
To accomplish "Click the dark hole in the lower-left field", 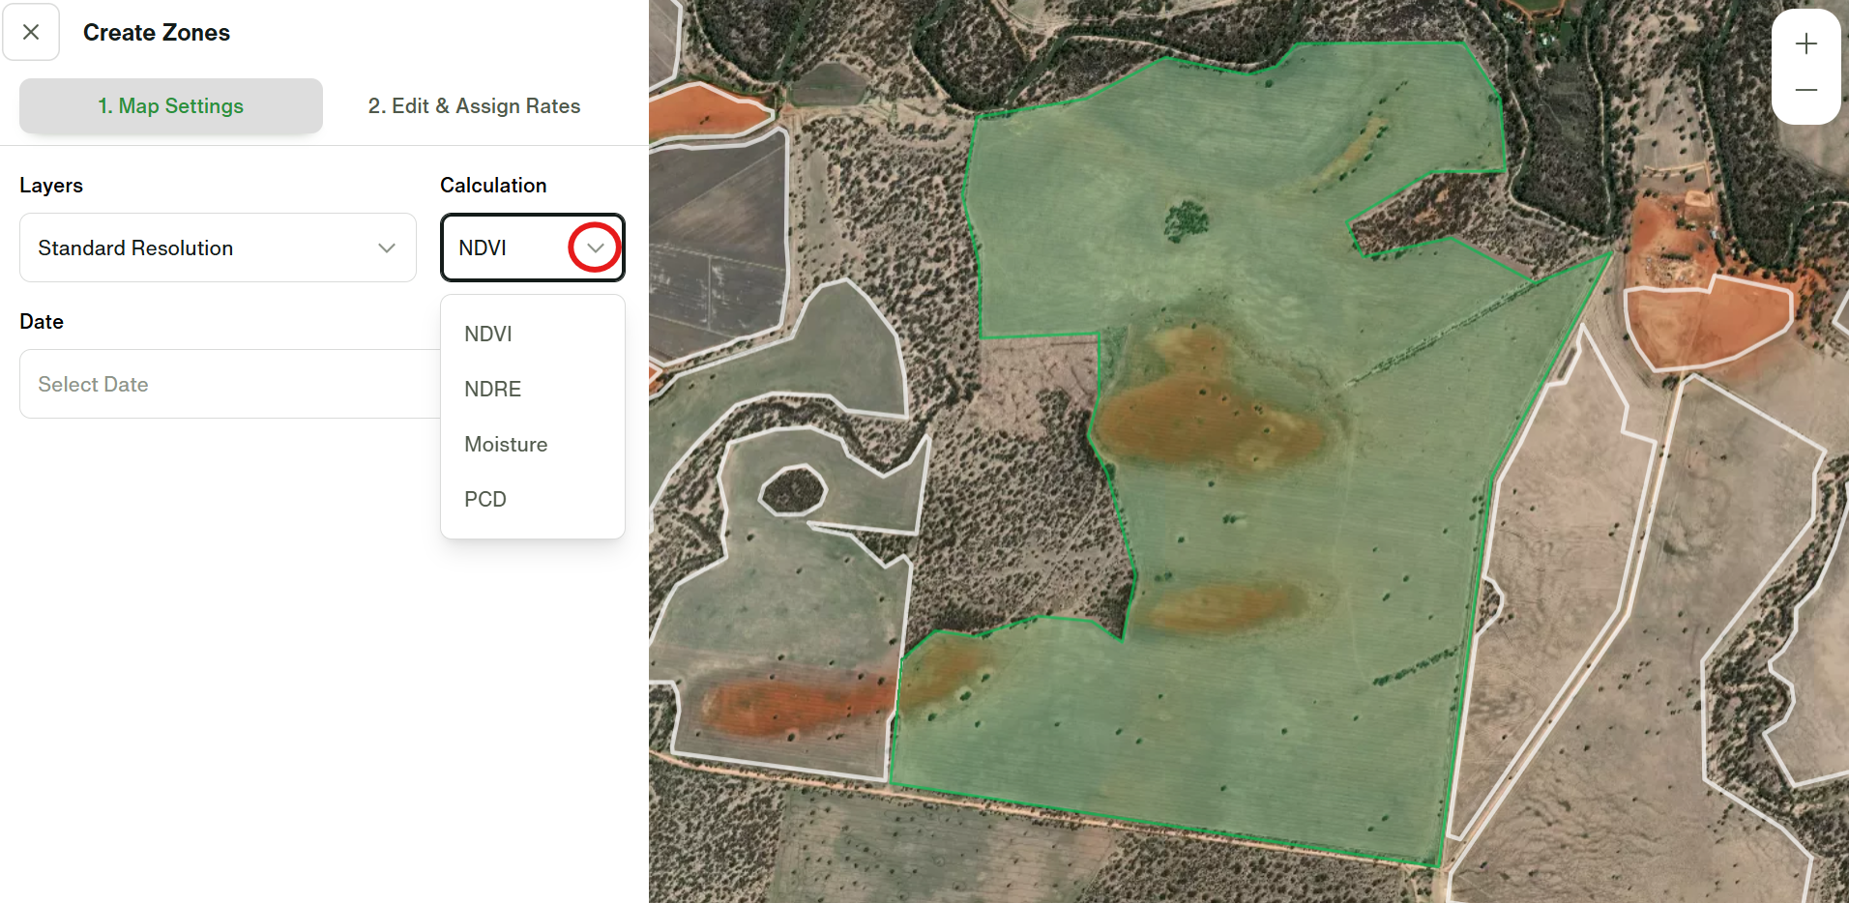I will [x=793, y=490].
